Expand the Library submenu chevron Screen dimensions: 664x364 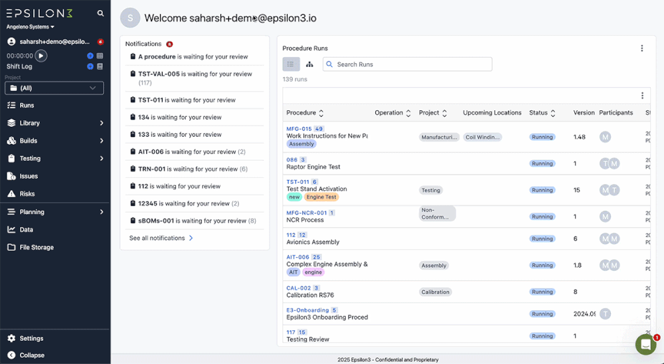pyautogui.click(x=102, y=123)
